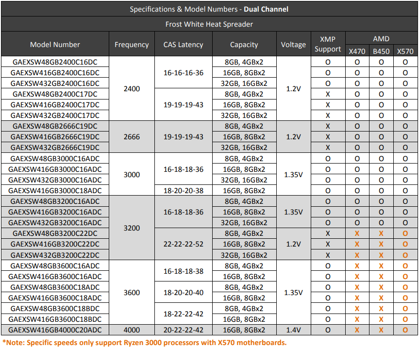Select model GAEXSW416GB3200C22DC
The width and height of the screenshot is (419, 347).
[x=55, y=244]
